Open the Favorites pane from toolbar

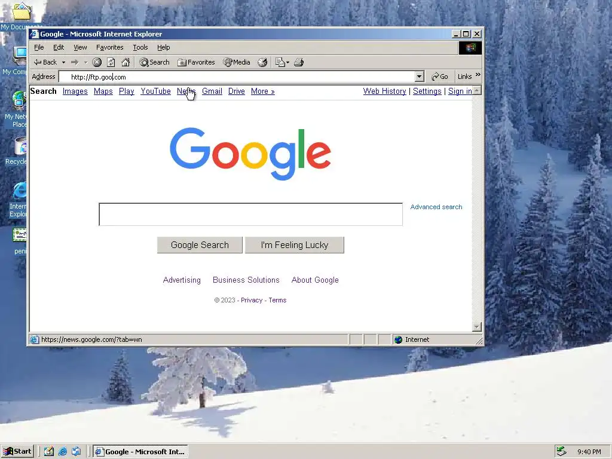click(x=196, y=62)
